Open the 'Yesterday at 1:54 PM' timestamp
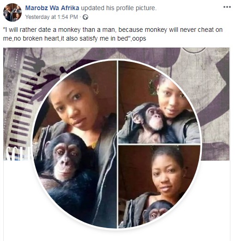The image size is (235, 241). coord(52,17)
